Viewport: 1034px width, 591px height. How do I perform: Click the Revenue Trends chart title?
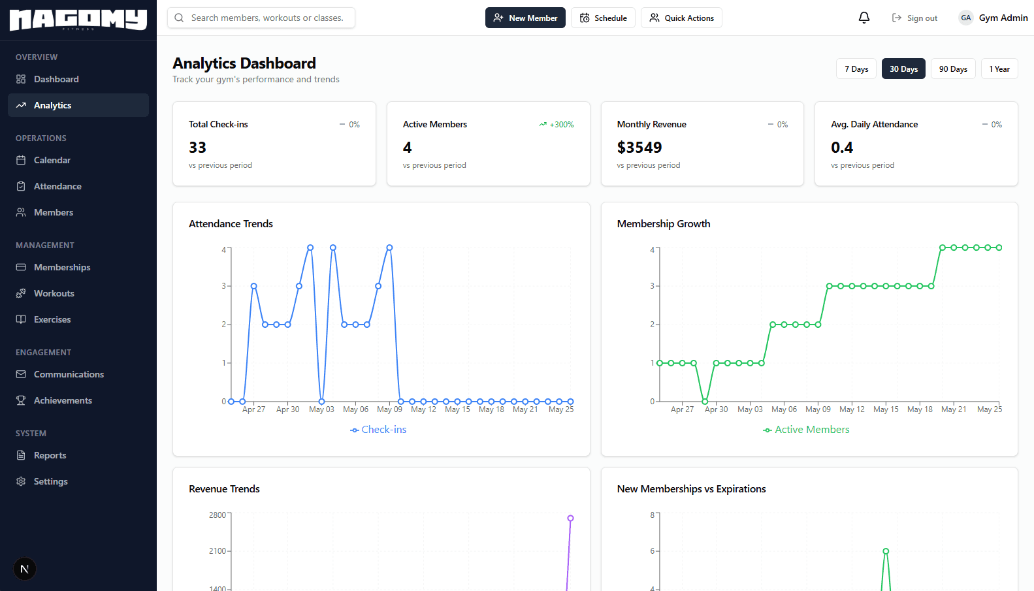(224, 488)
